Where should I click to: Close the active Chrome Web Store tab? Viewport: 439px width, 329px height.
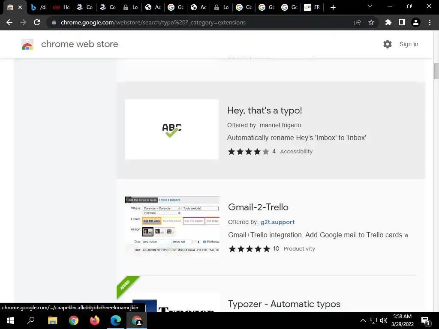pos(20,8)
